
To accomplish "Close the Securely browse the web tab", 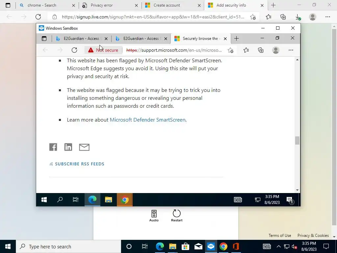I will (225, 39).
